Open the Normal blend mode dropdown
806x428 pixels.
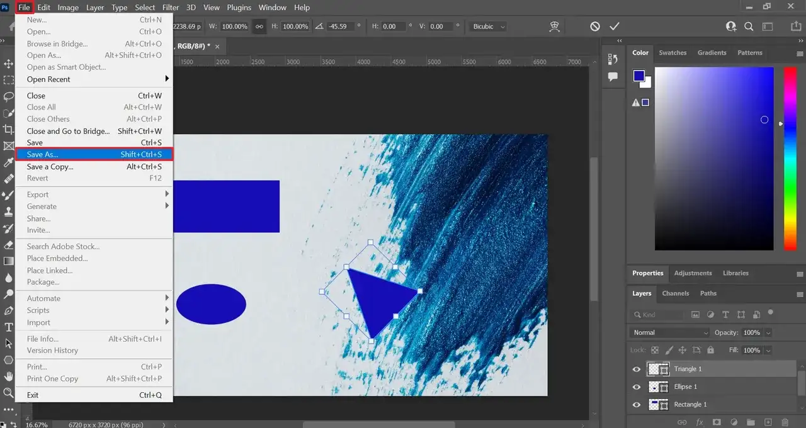[x=670, y=332]
